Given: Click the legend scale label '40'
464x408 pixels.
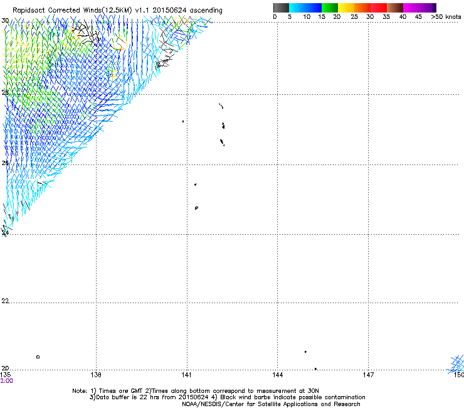Looking at the screenshot, I should 403,17.
